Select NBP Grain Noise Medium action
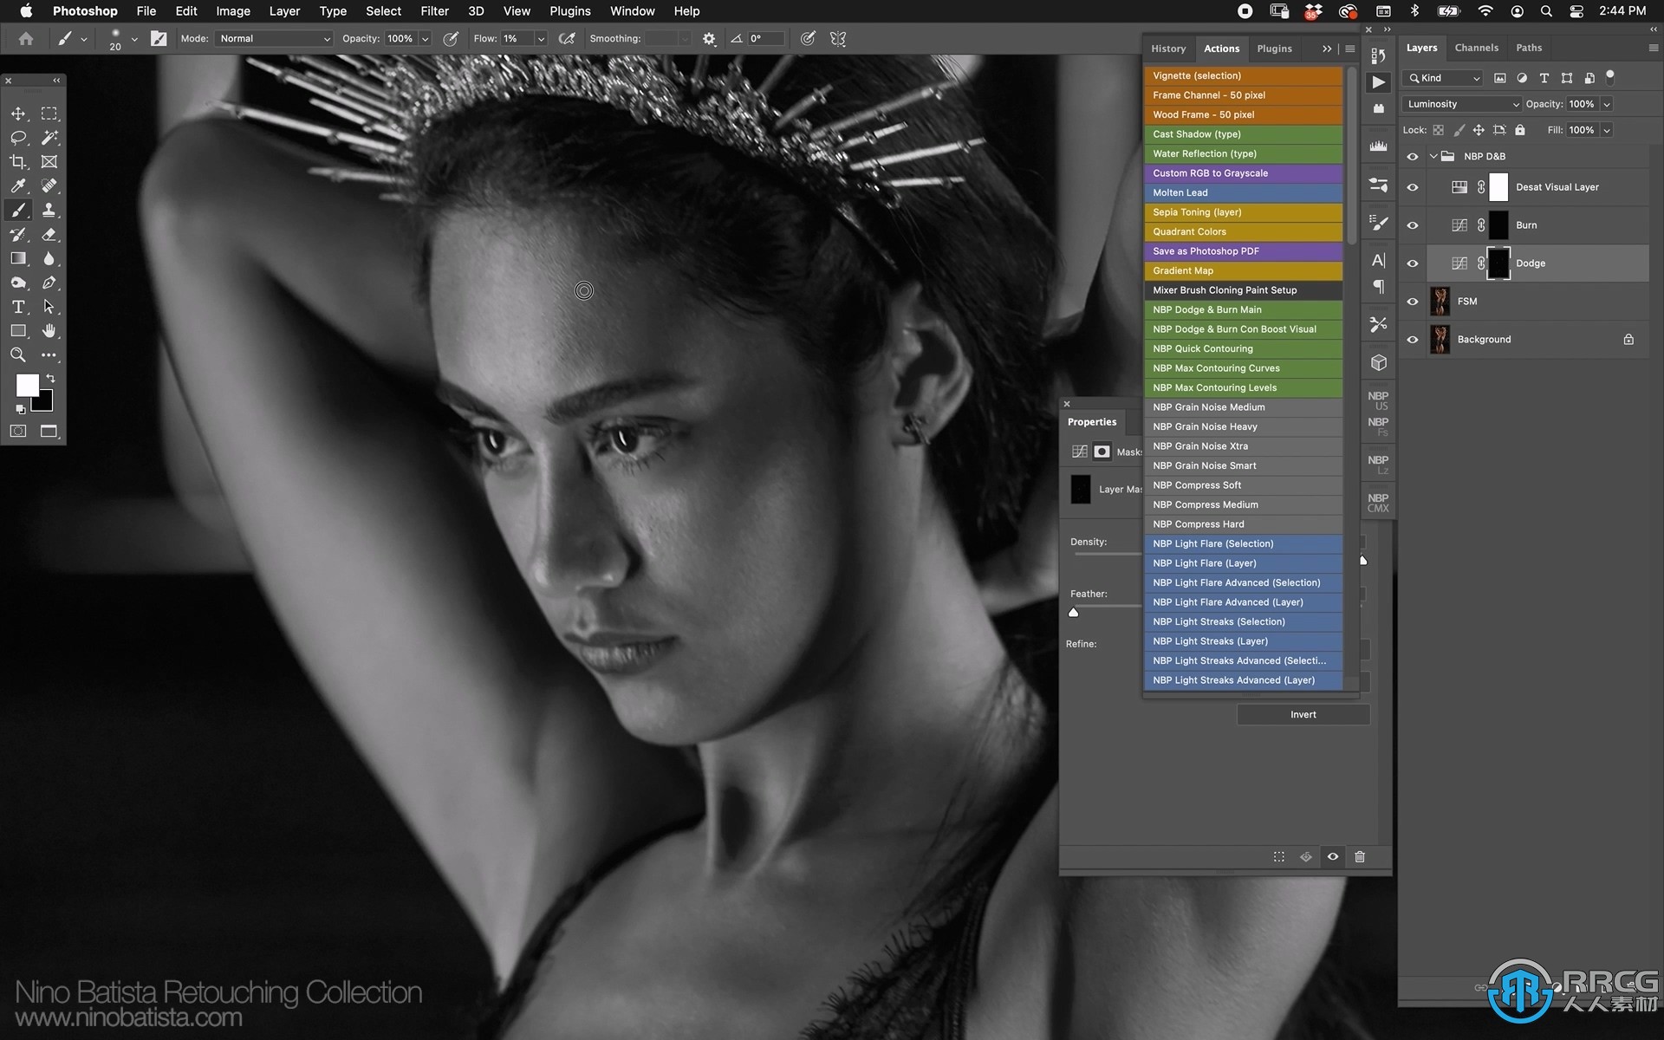The width and height of the screenshot is (1664, 1040). click(1243, 407)
